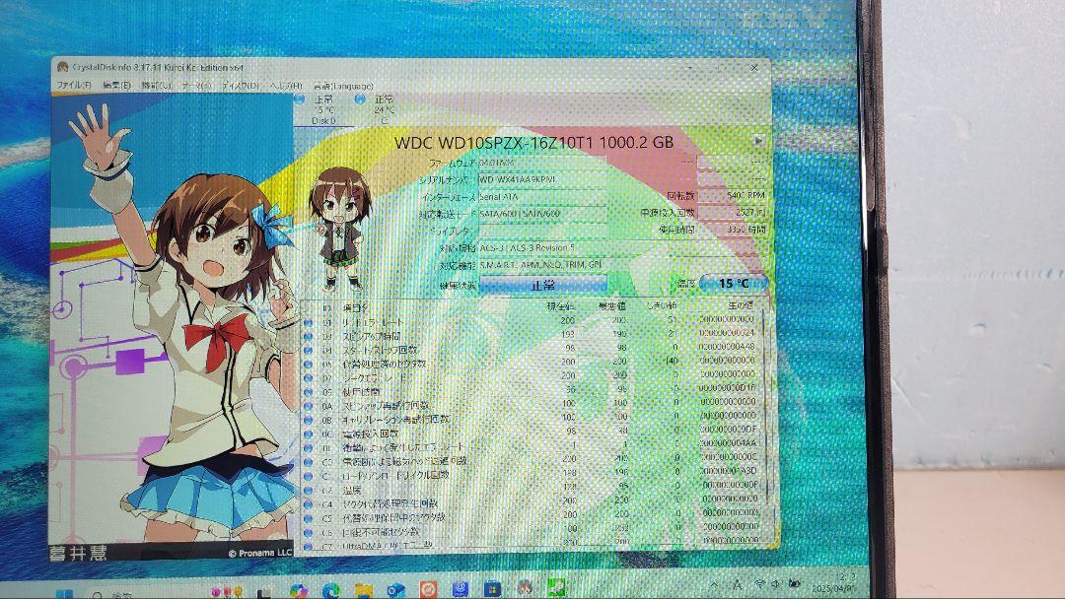
Task: Click the 生の値 column header
Action: 741,306
